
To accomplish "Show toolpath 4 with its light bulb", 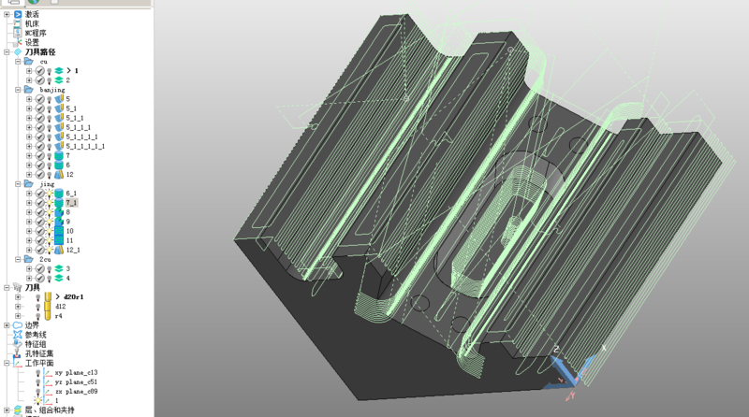I will pos(50,279).
